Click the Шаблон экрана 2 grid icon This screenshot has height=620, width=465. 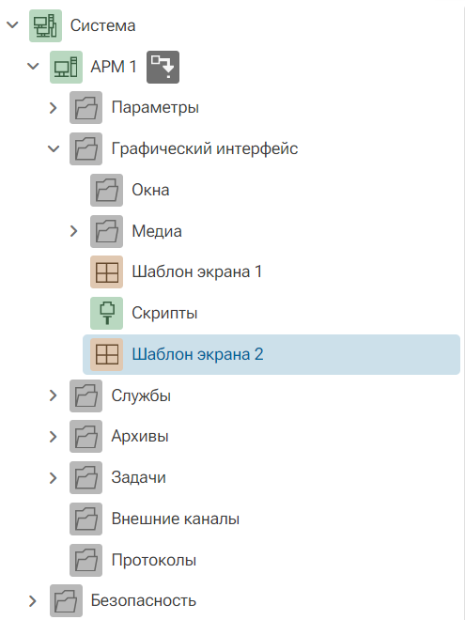point(107,354)
